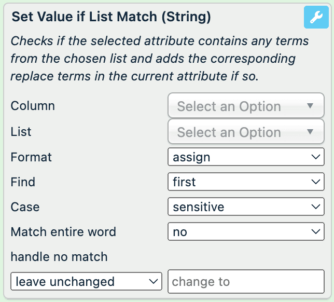This screenshot has width=334, height=302.
Task: Click the Format label
Action: click(31, 157)
